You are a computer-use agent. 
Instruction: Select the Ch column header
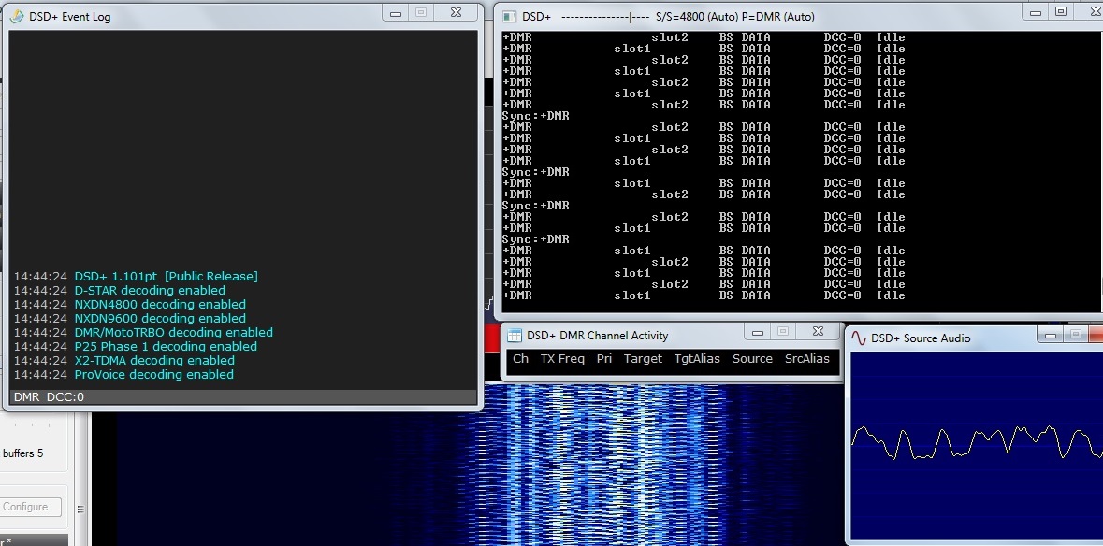[x=520, y=358]
